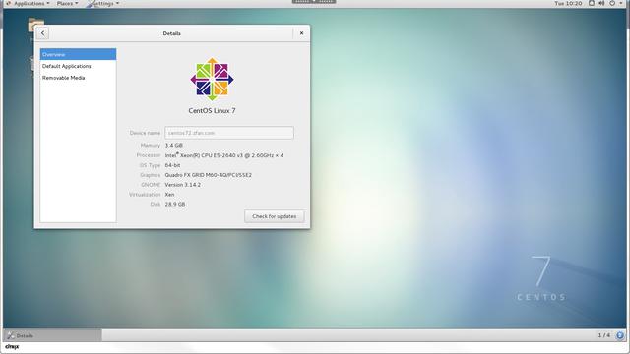Image resolution: width=630 pixels, height=354 pixels.
Task: Select Overview in the sidebar
Action: 78,54
